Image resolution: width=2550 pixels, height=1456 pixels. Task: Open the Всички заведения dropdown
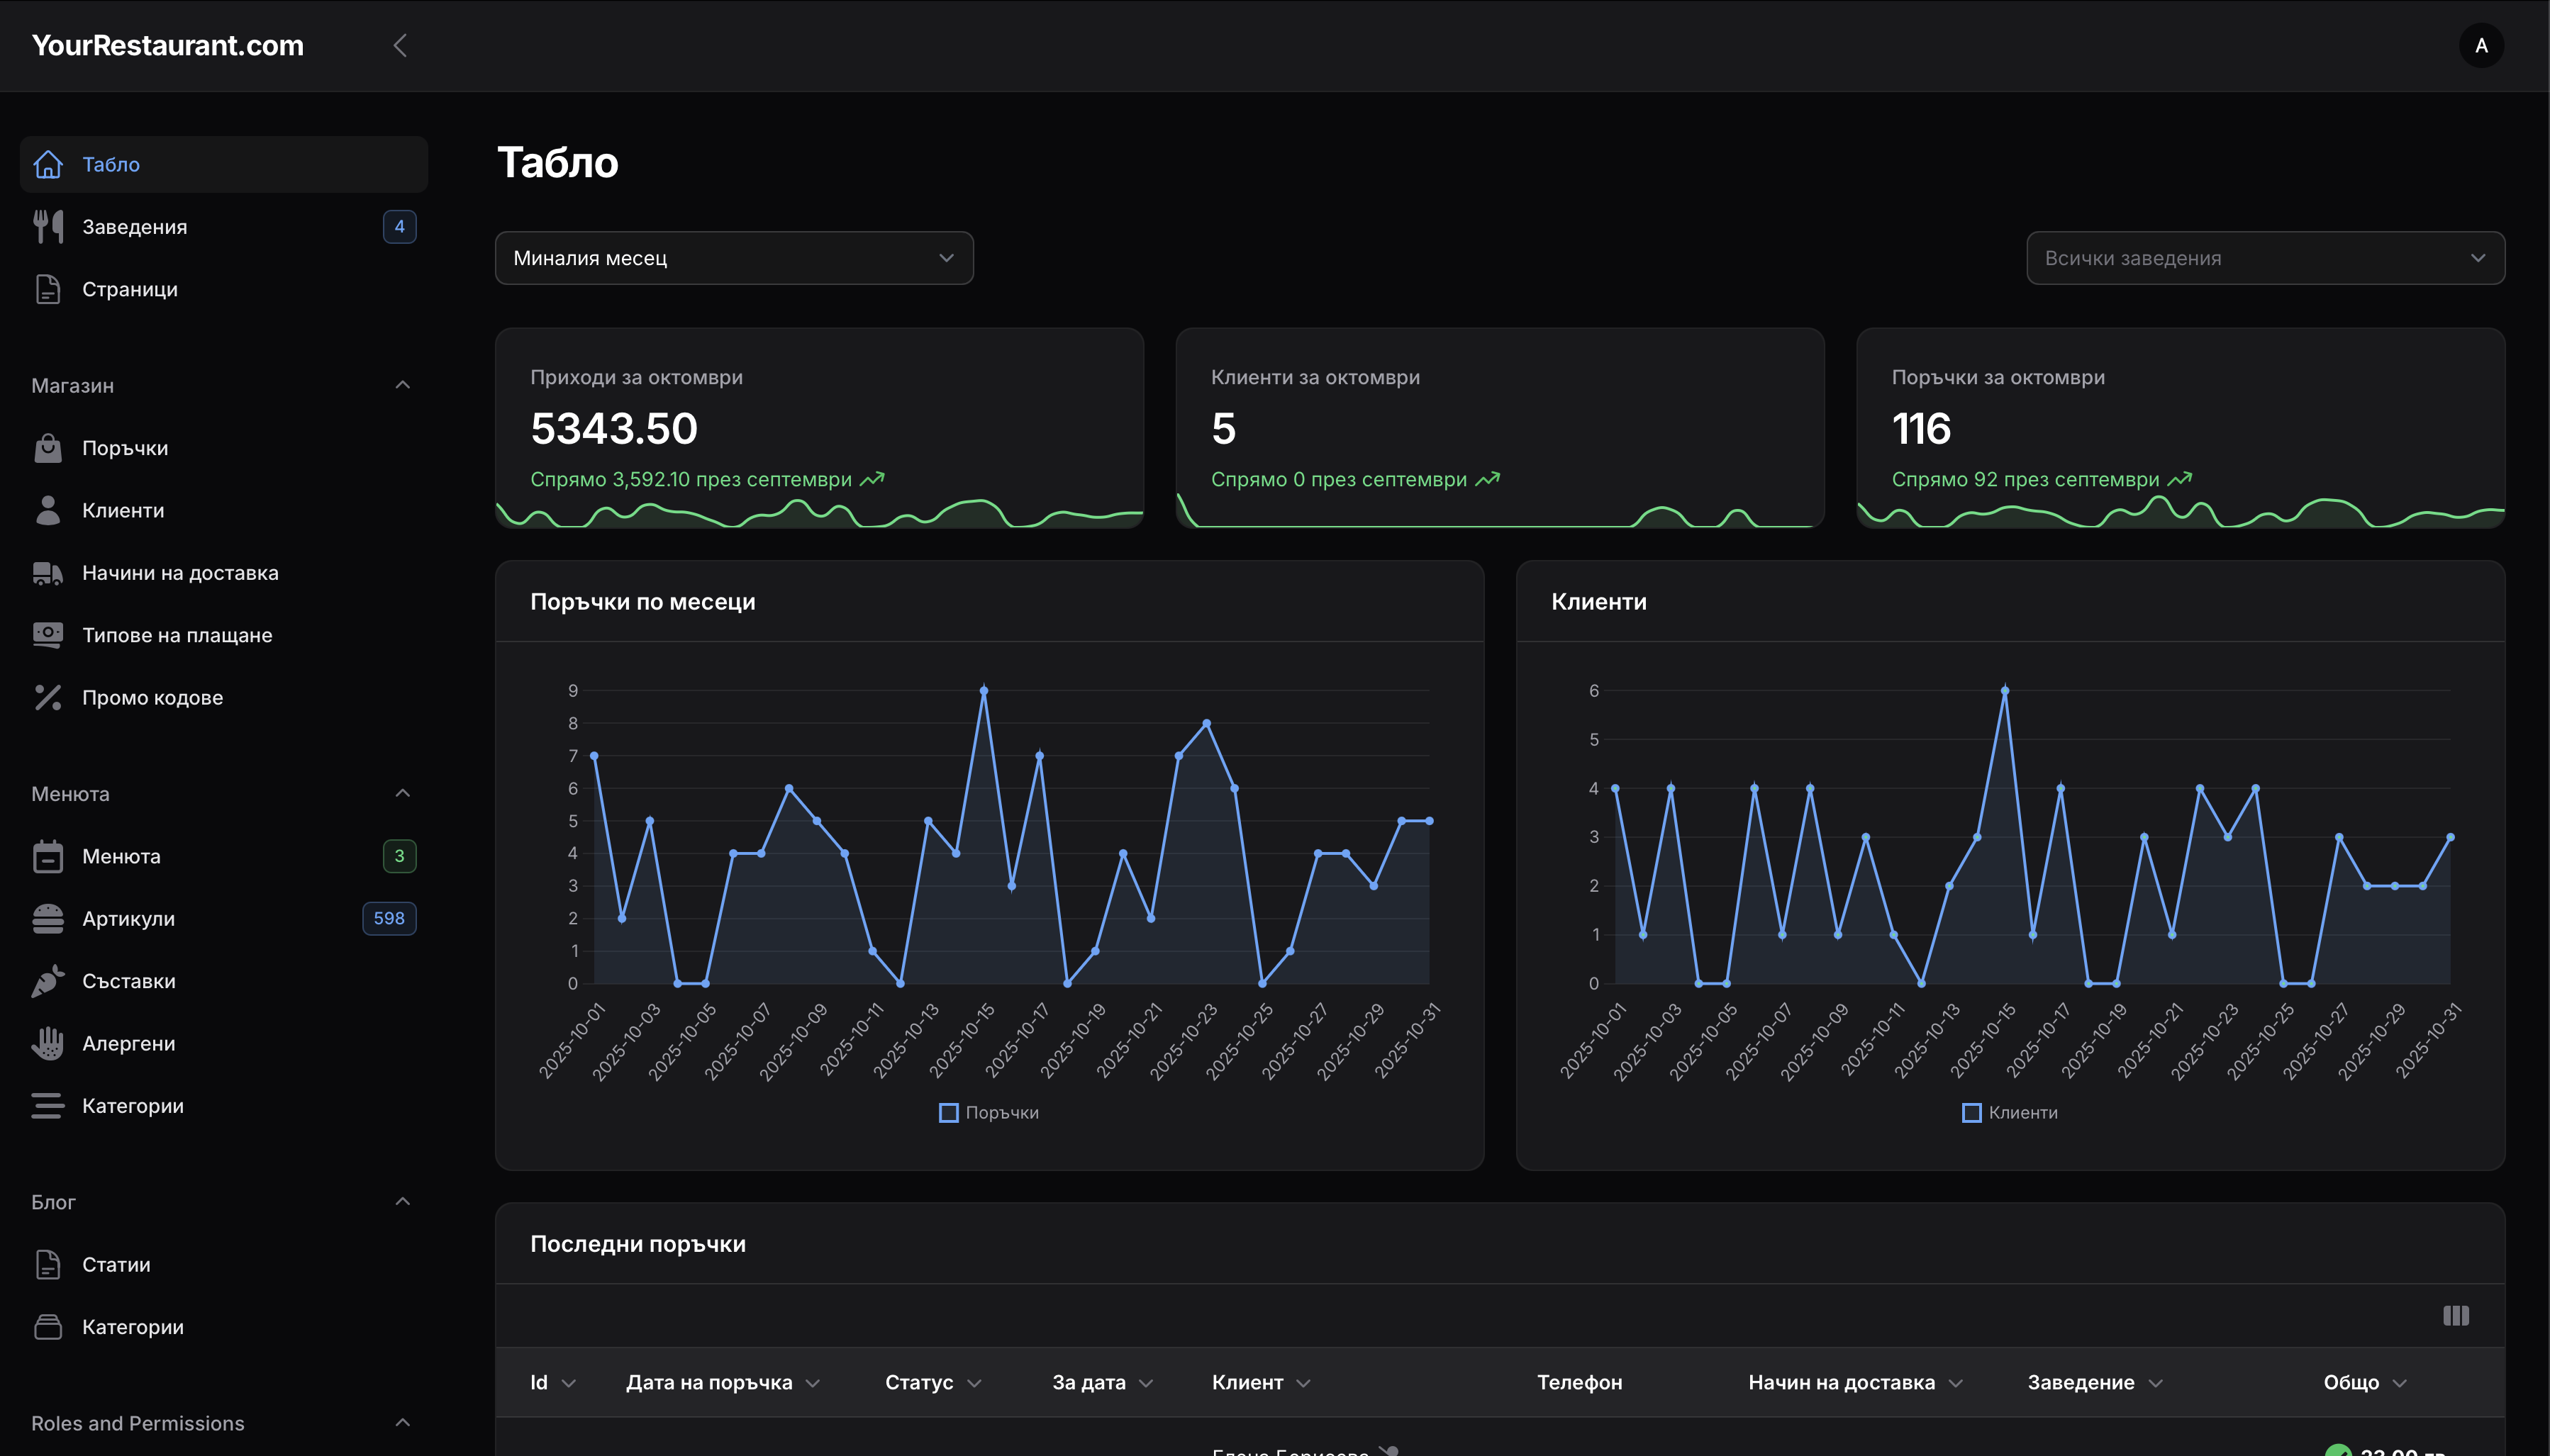2265,257
